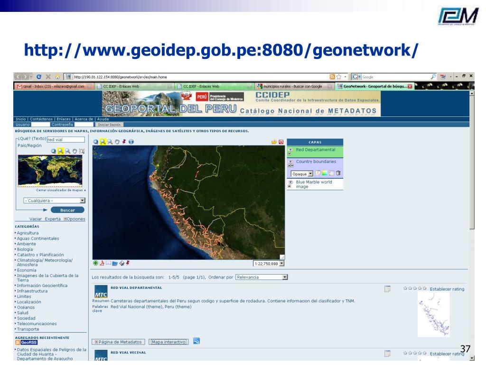Activate the pan hand tool above main map
This screenshot has height=365, width=486.
coord(117,142)
